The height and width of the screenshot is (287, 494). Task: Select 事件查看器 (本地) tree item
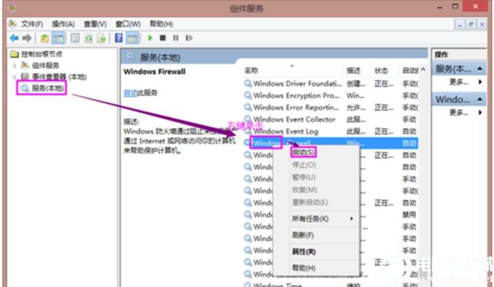[59, 77]
